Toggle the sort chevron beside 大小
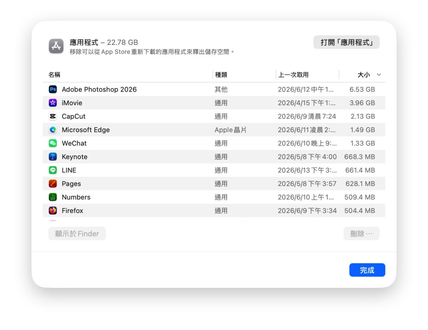Screen dimensions: 428x330 pos(379,75)
